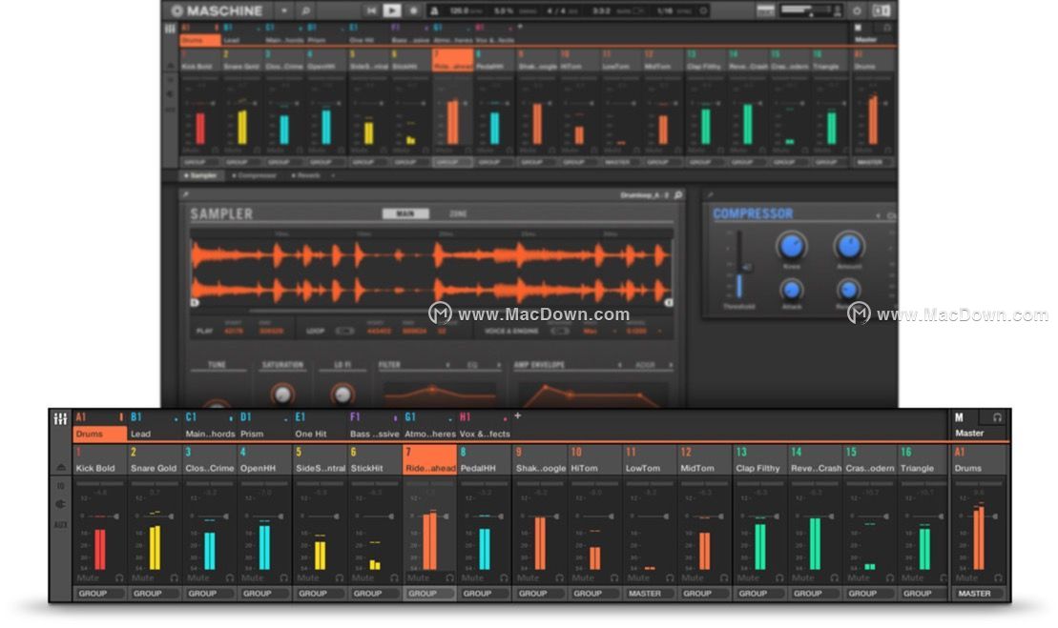Screen dimensions: 1058x628
Task: Select the Zone tab in Sampler
Action: (x=458, y=213)
